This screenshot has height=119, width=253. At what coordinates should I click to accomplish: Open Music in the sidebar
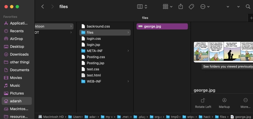pos(17,85)
